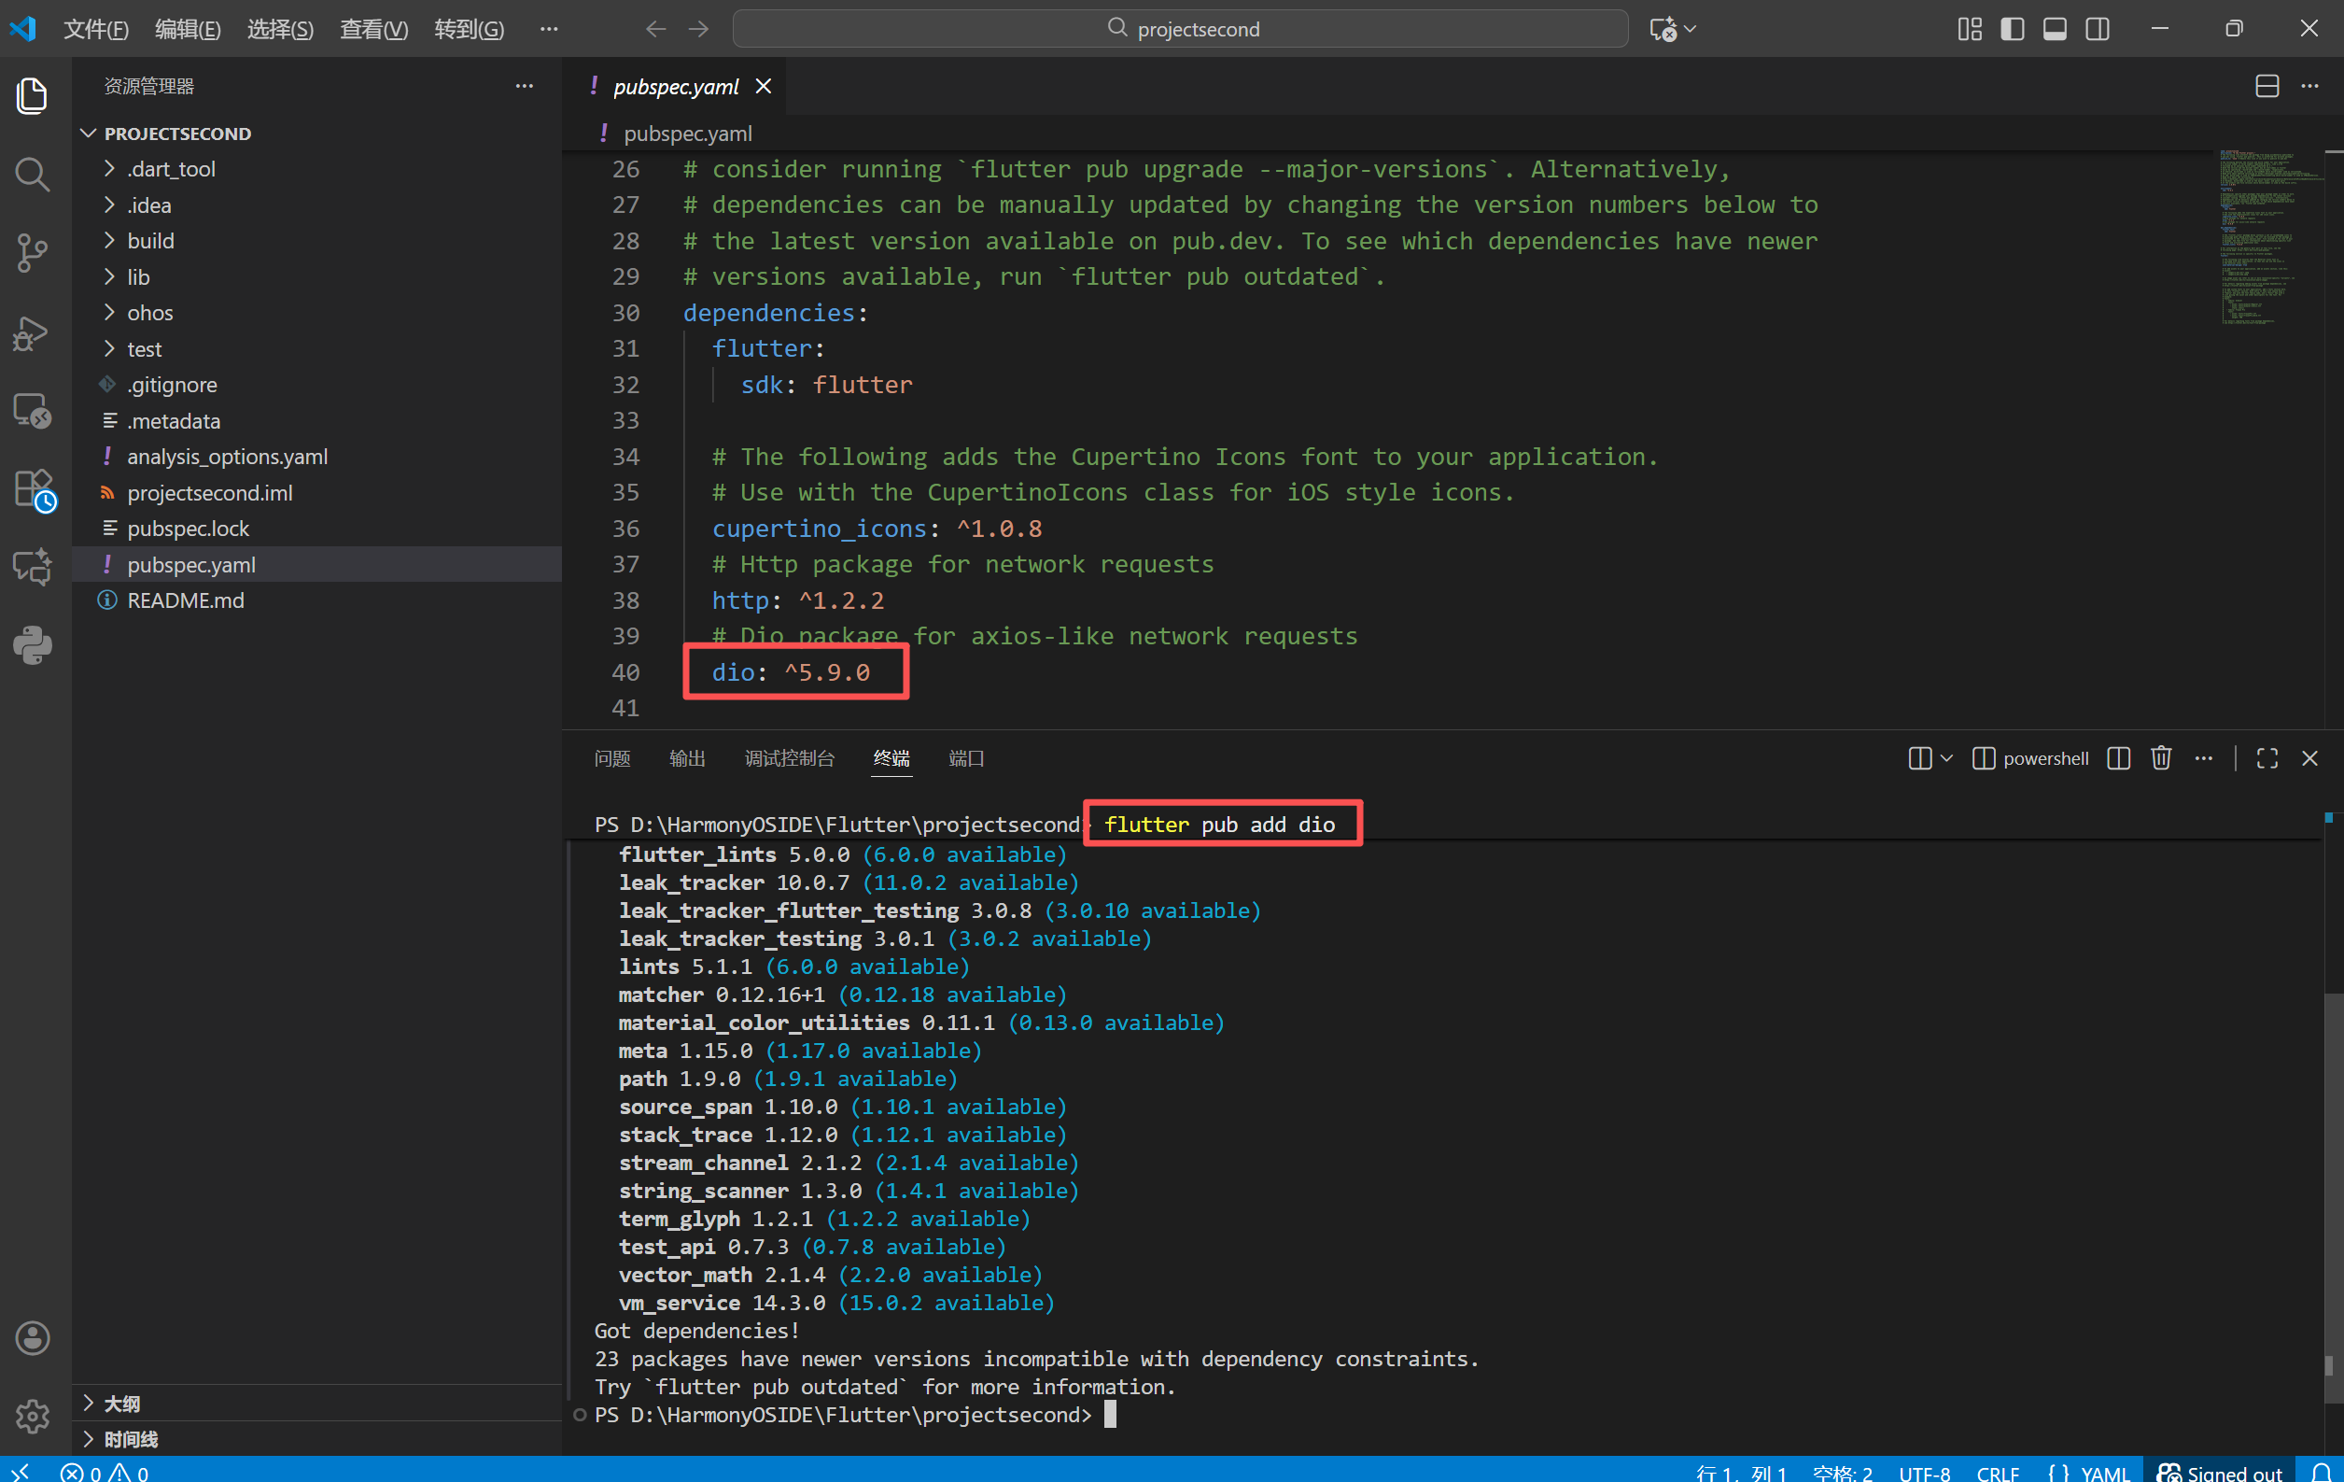Maximize the terminal panel size
The image size is (2344, 1482).
2267,757
